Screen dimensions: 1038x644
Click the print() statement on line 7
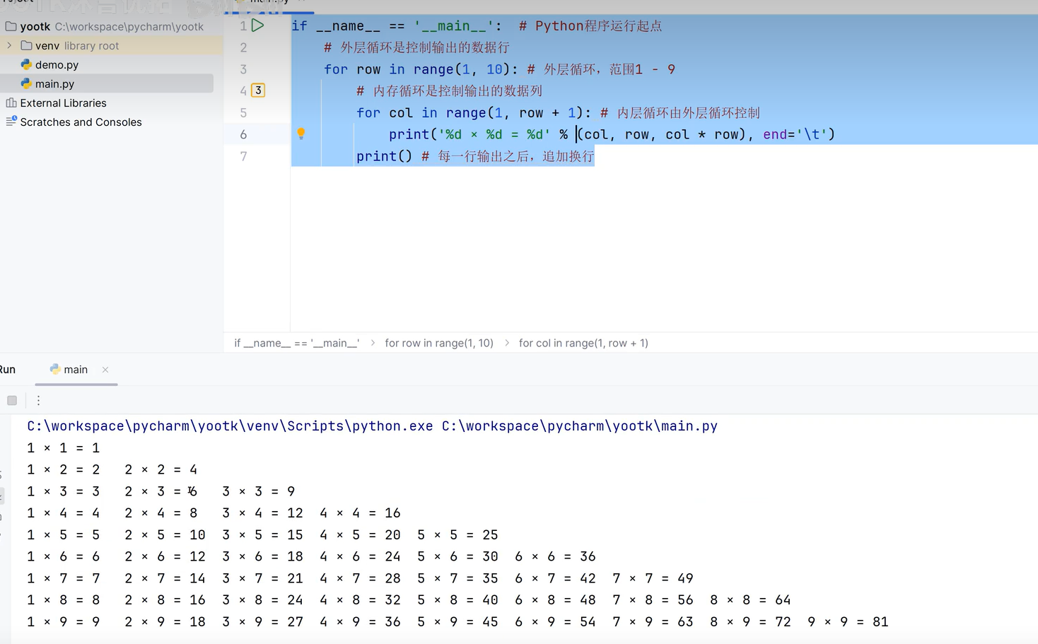point(384,156)
